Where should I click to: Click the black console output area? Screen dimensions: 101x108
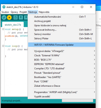(x=48, y=106)
